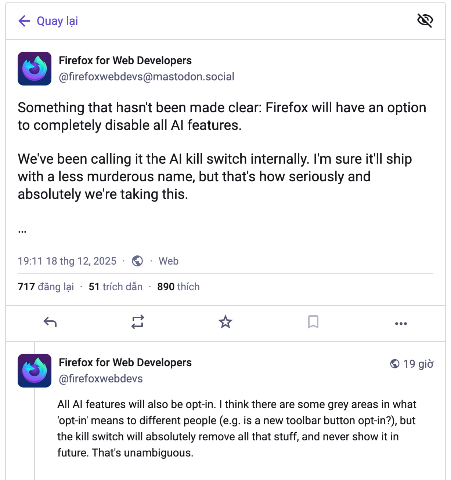Open the 19:11 18 thg 12, 2025 timestamp

[67, 261]
